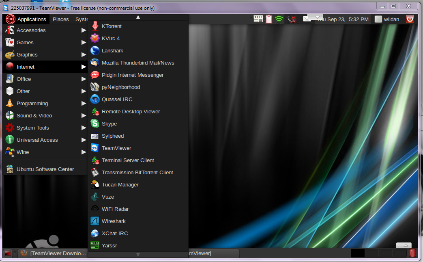Viewport: 423px width, 262px height.
Task: Click the red shutdown power icon
Action: [410, 19]
